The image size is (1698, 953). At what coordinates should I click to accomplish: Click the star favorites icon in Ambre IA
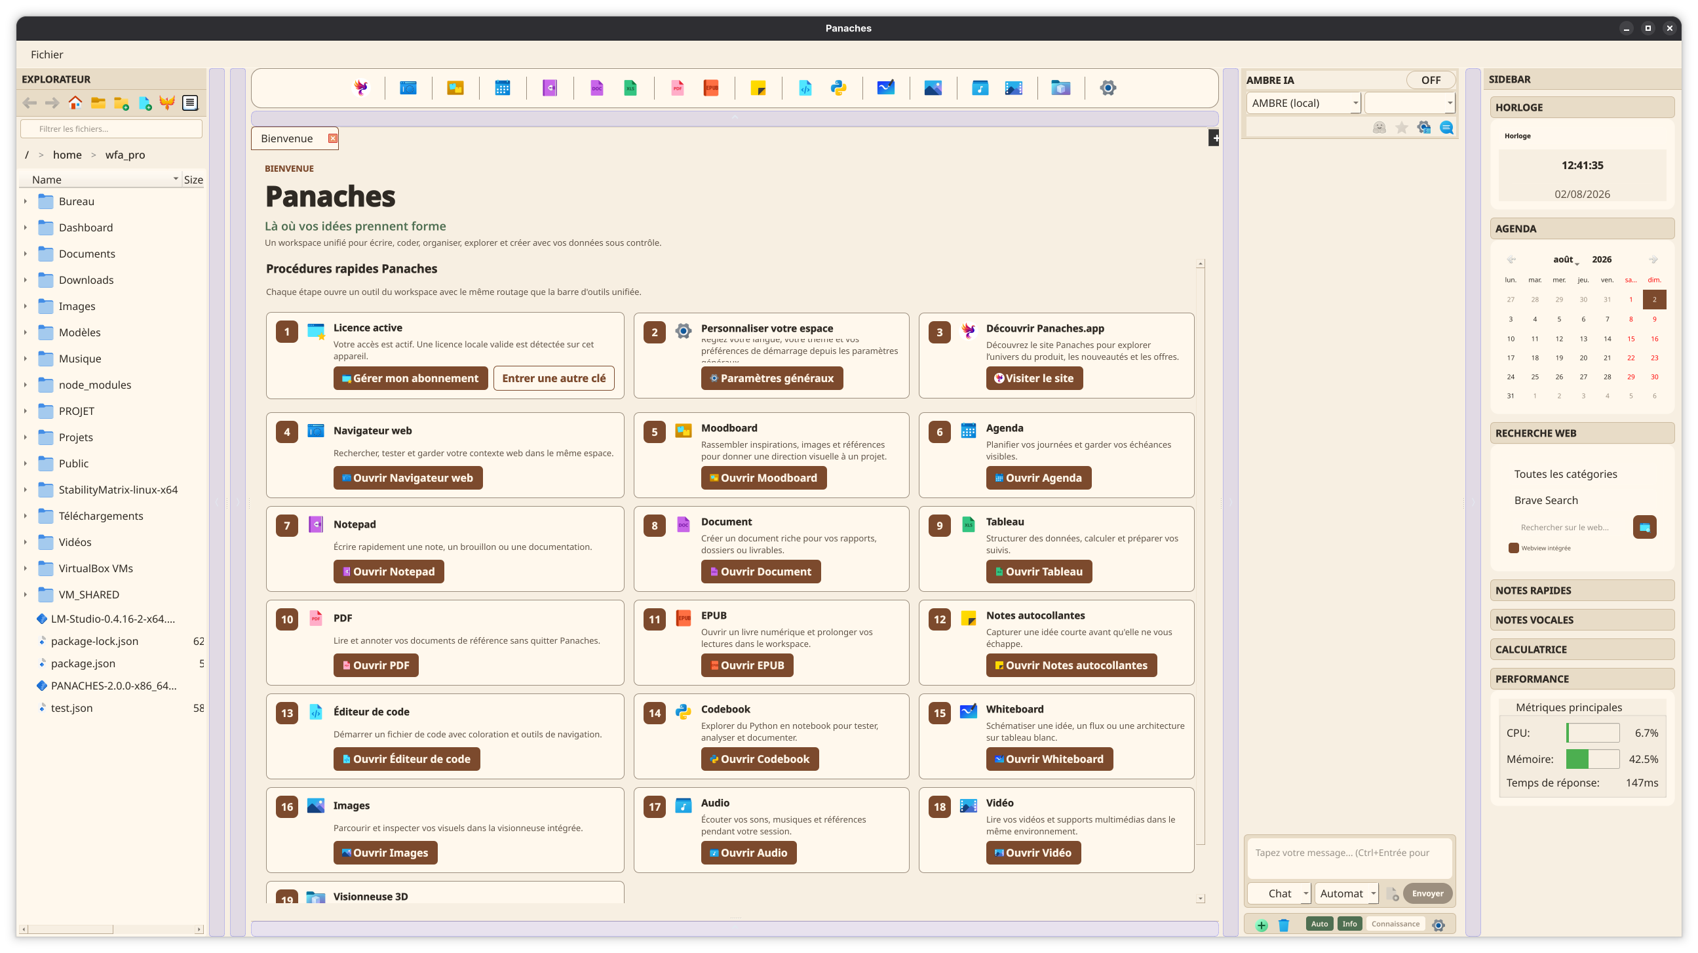(x=1401, y=128)
